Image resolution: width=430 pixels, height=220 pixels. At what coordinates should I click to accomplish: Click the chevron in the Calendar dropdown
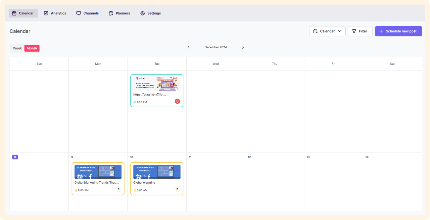pos(339,31)
